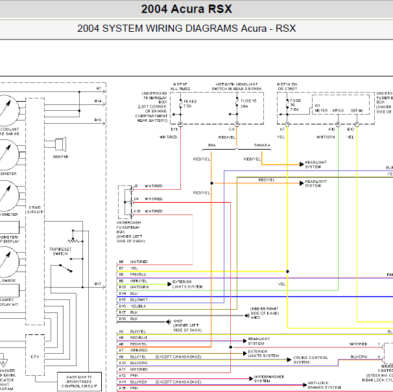Click the "2004 Acura RSX" page title
The height and width of the screenshot is (392, 393).
click(187, 9)
